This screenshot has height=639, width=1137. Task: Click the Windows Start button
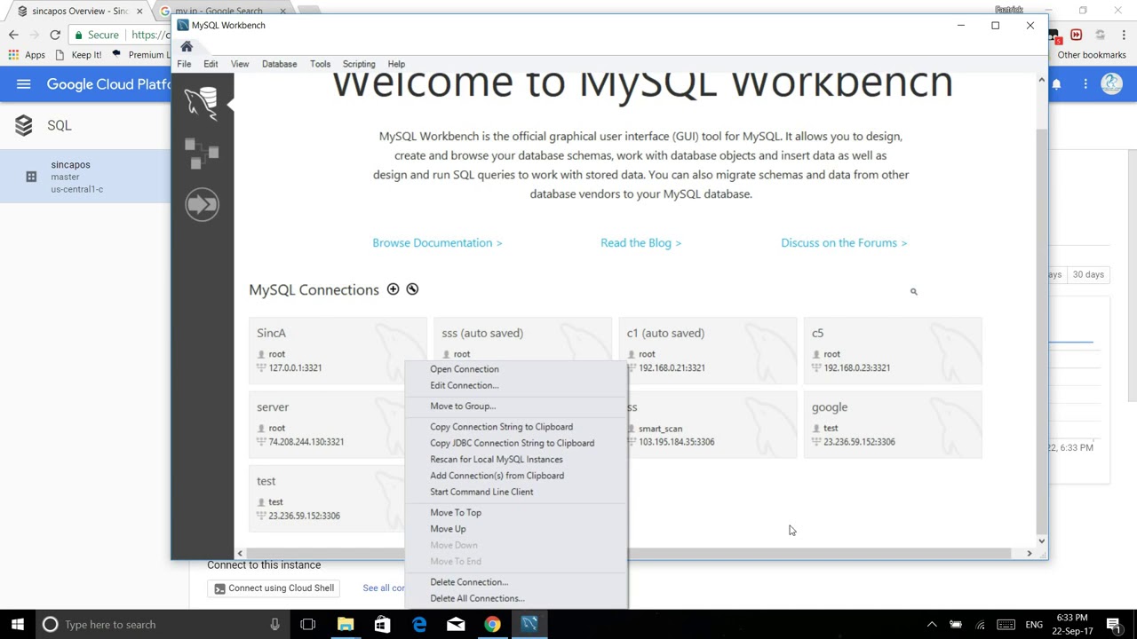click(17, 625)
